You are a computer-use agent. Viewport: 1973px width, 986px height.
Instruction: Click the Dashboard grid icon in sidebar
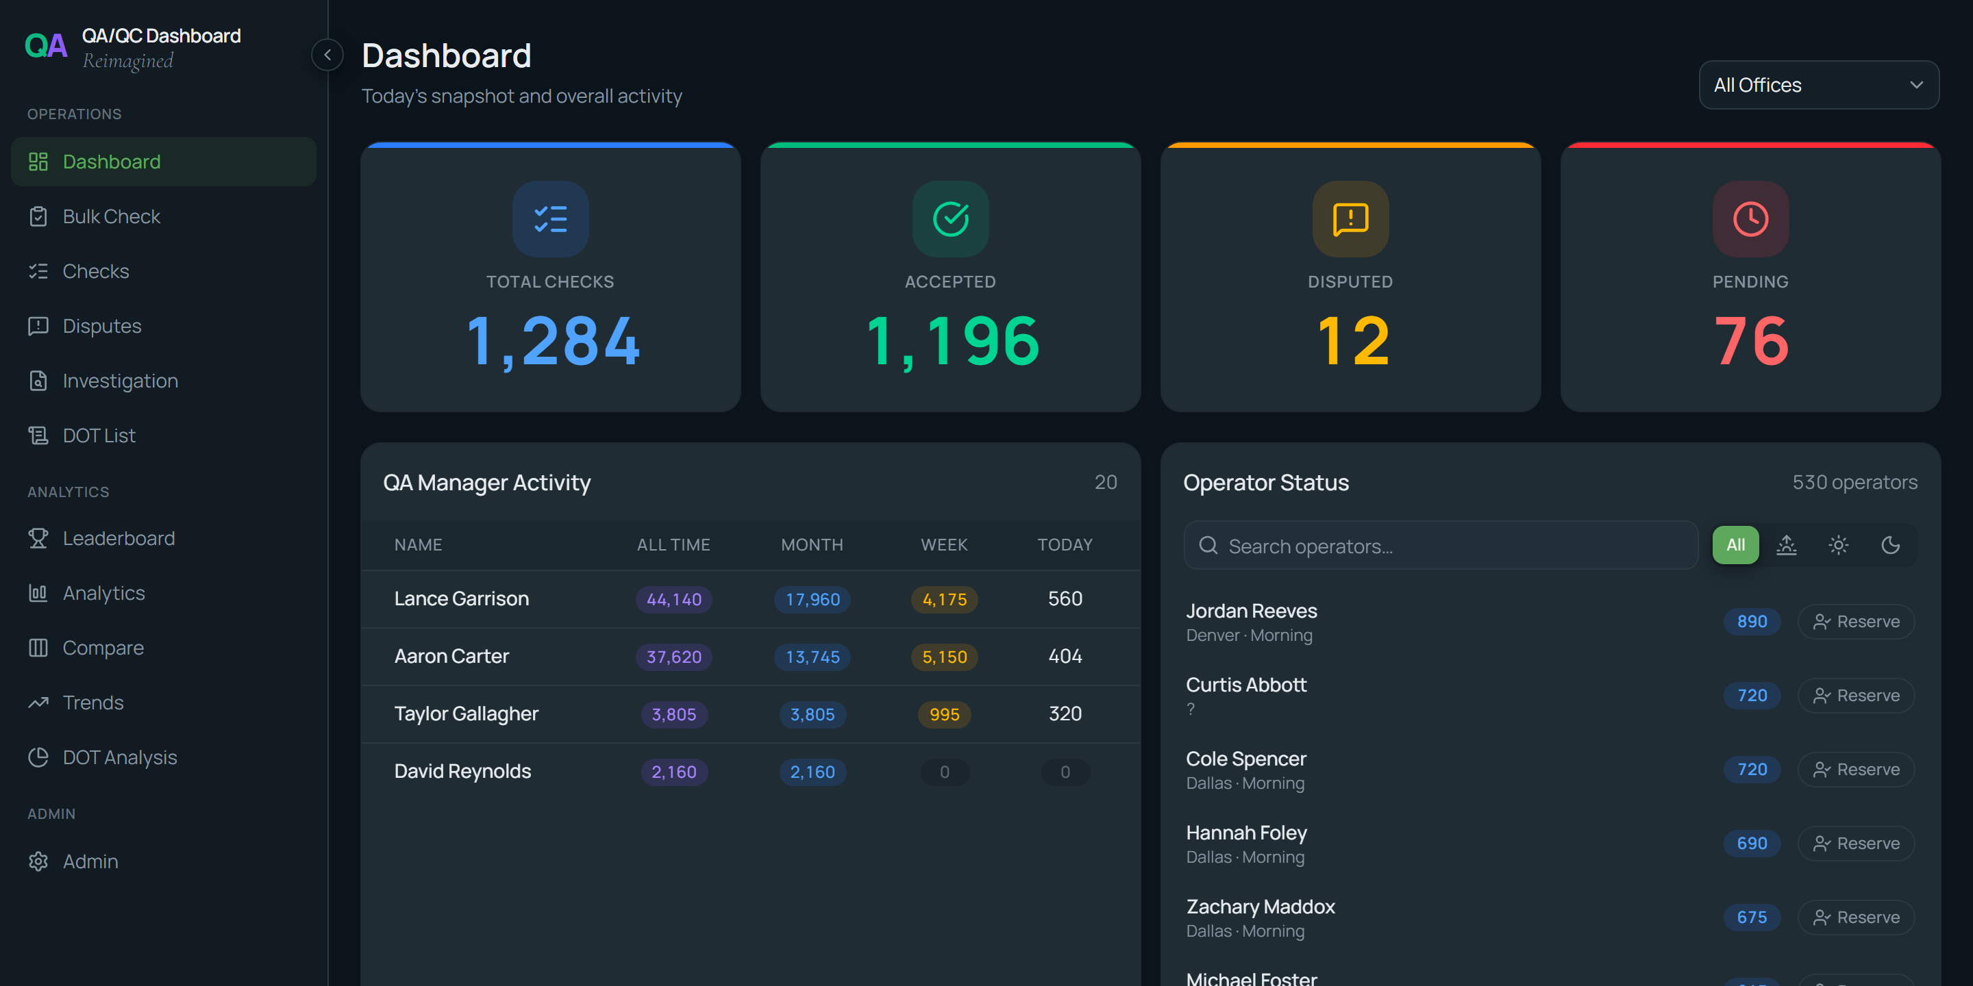click(x=38, y=162)
